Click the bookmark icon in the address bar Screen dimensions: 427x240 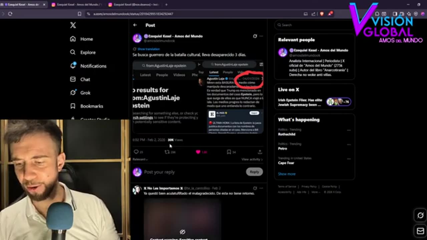click(x=79, y=14)
